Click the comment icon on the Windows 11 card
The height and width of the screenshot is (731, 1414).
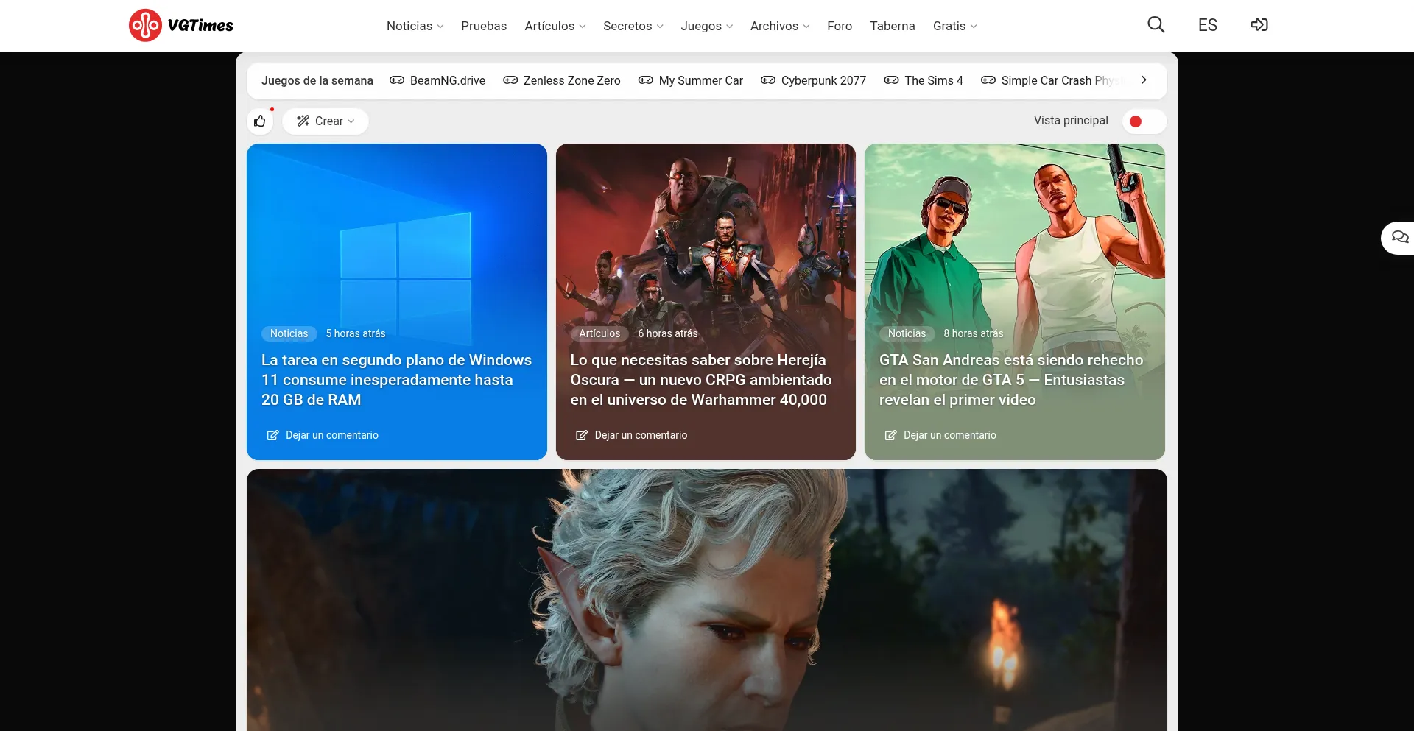pyautogui.click(x=272, y=435)
